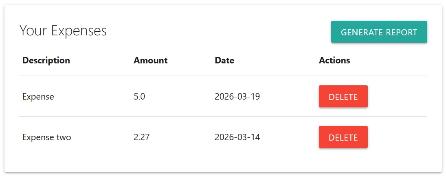The image size is (446, 178).
Task: Click the 2026-03-19 date cell
Action: coord(237,97)
